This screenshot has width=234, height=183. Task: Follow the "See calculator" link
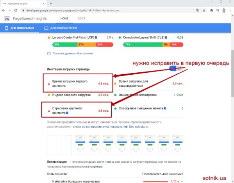[x=139, y=127]
